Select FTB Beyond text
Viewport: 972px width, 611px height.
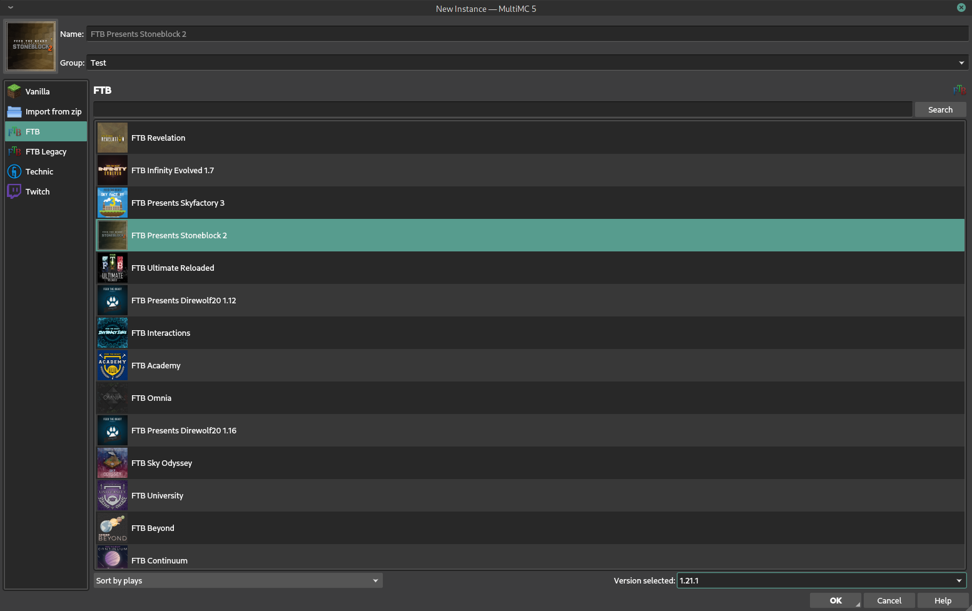(153, 528)
